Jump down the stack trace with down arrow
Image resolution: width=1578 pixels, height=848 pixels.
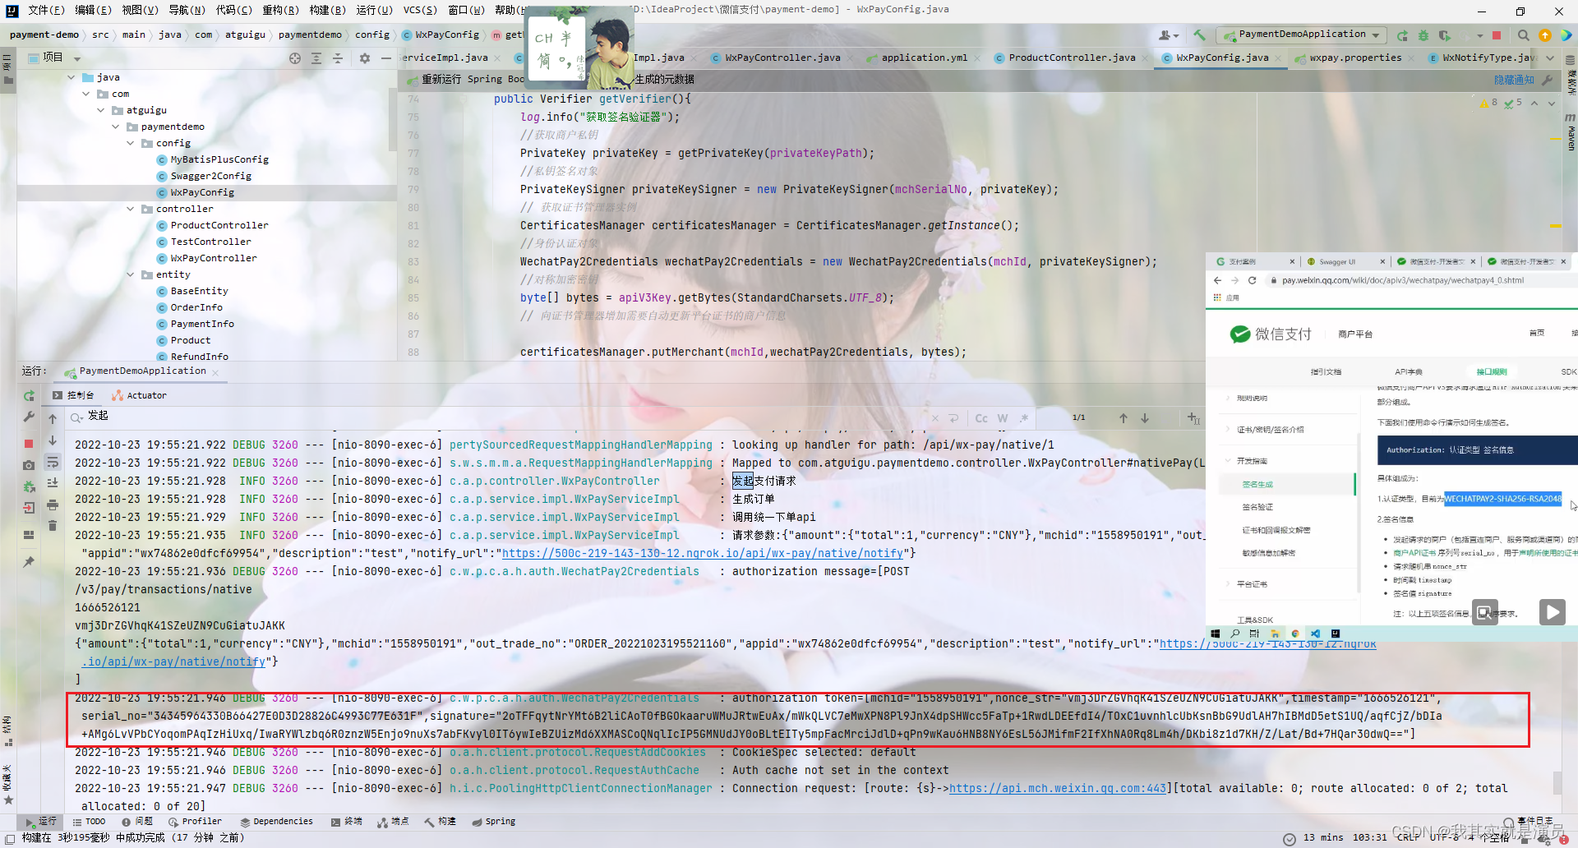click(53, 440)
